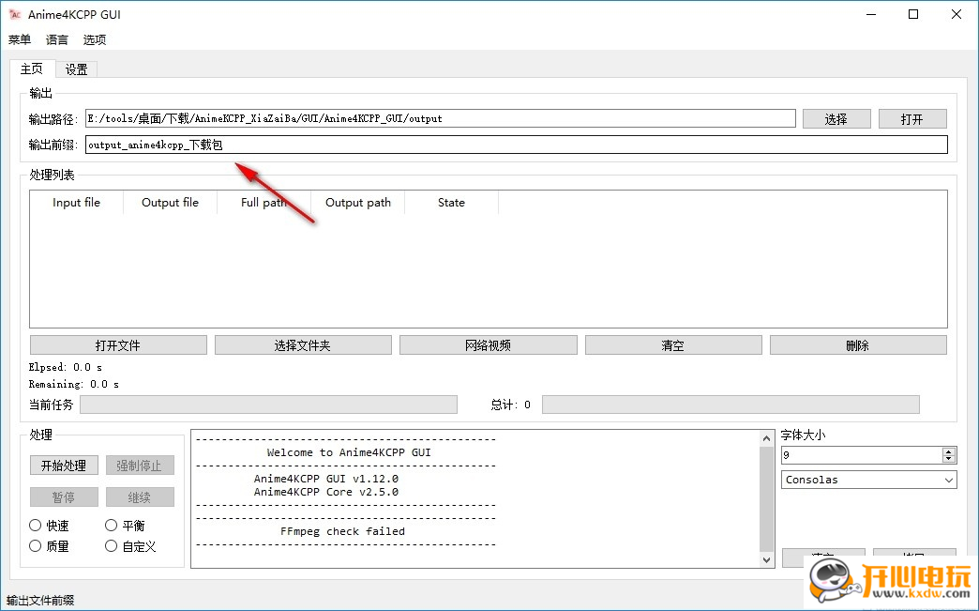Click the log vertical scrollbar thumb
The image size is (979, 611).
point(767,499)
